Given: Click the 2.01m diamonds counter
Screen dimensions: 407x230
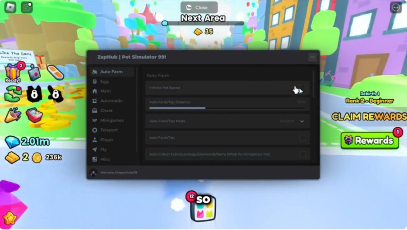Looking at the screenshot, I should (x=35, y=141).
